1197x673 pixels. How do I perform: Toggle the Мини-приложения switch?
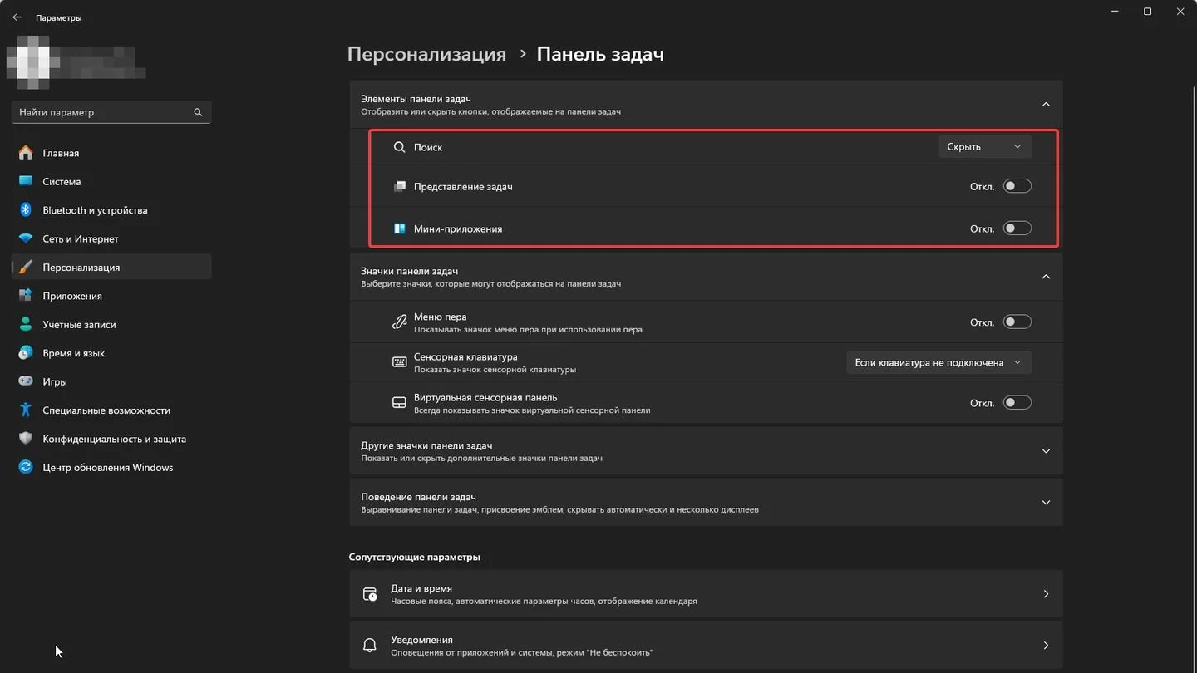1017,228
